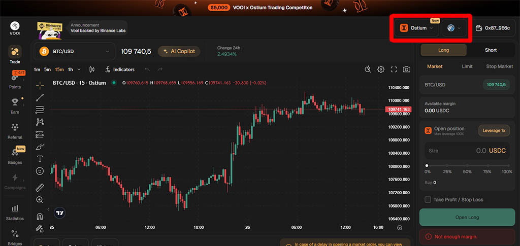Viewport: 520px width, 246px height.
Task: Redo the last chart action
Action: coord(160,69)
